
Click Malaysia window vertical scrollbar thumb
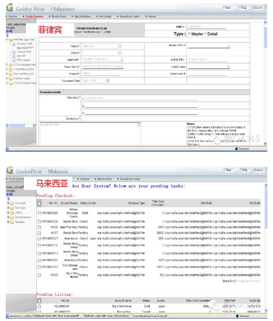[x=266, y=209]
